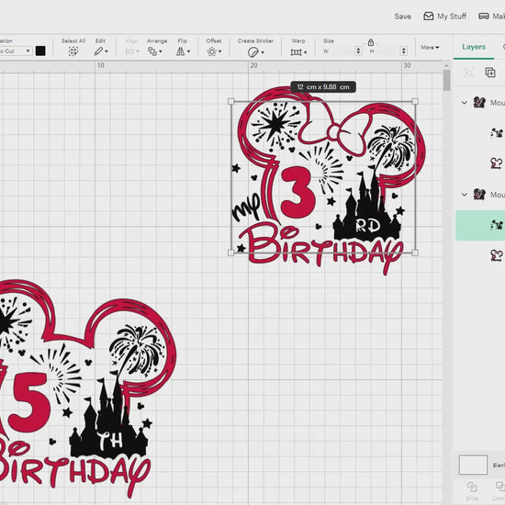Image resolution: width=505 pixels, height=505 pixels.
Task: Click the My Stuff label
Action: pyautogui.click(x=452, y=17)
